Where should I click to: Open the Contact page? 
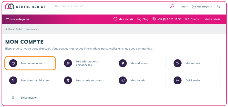193,19
